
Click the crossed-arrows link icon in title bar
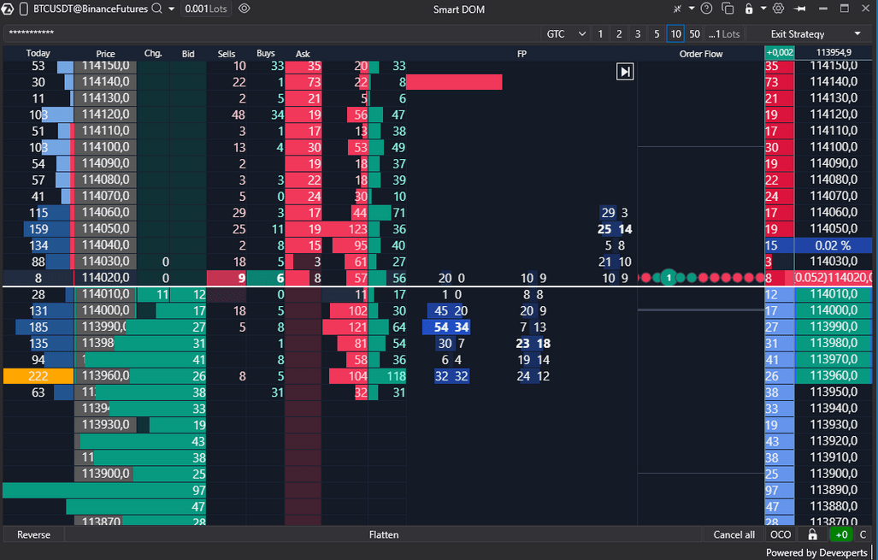(x=679, y=9)
